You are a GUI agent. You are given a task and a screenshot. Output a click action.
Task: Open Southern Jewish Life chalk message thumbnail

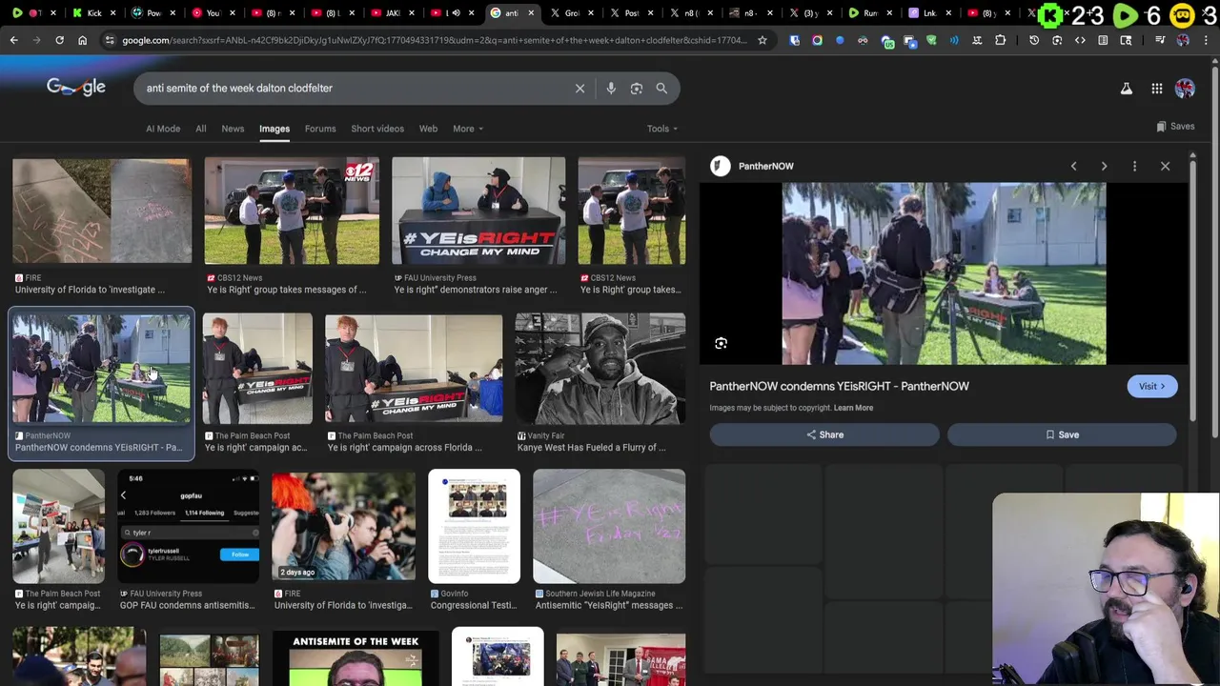coord(609,525)
